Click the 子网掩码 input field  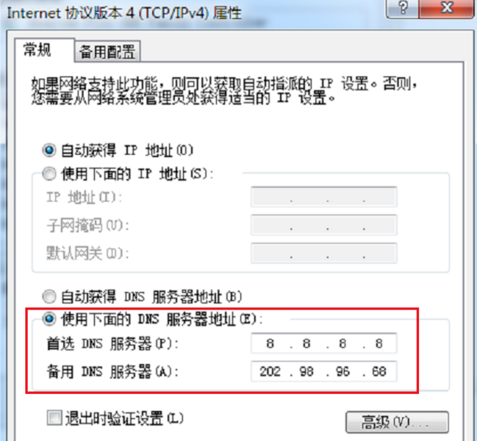(323, 225)
